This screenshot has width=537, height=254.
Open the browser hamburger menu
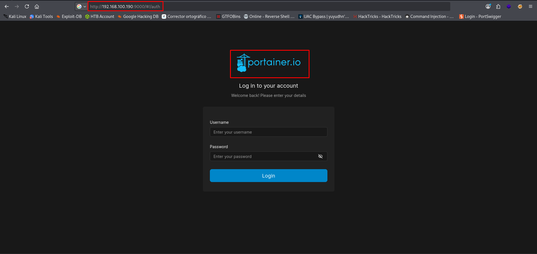530,6
